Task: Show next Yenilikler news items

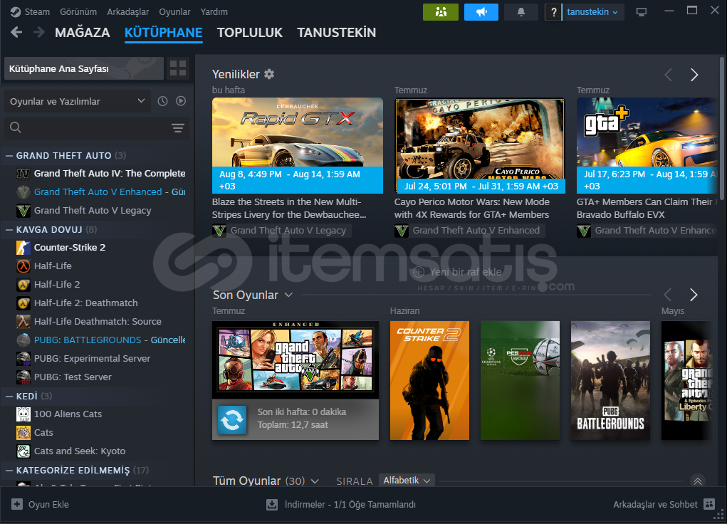Action: coord(694,75)
